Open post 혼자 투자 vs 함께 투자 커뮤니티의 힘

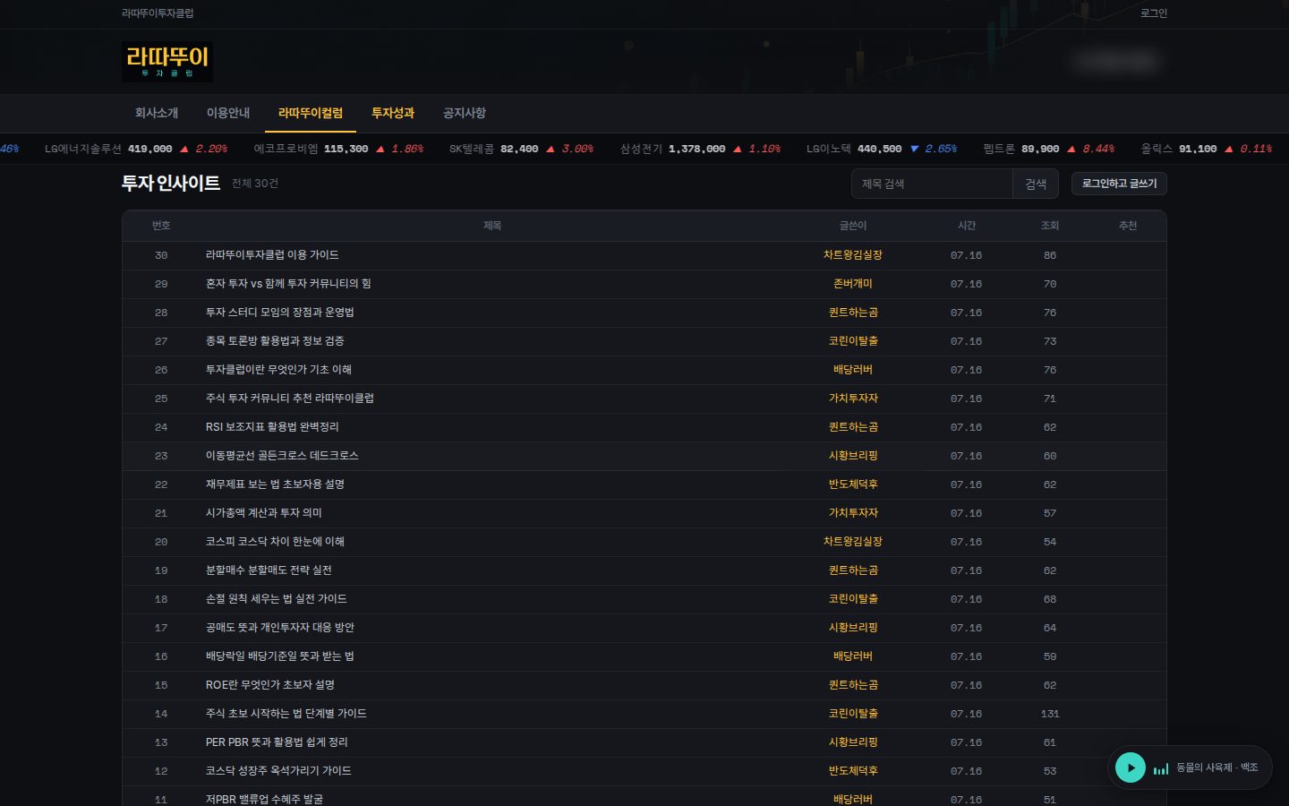[x=288, y=284]
